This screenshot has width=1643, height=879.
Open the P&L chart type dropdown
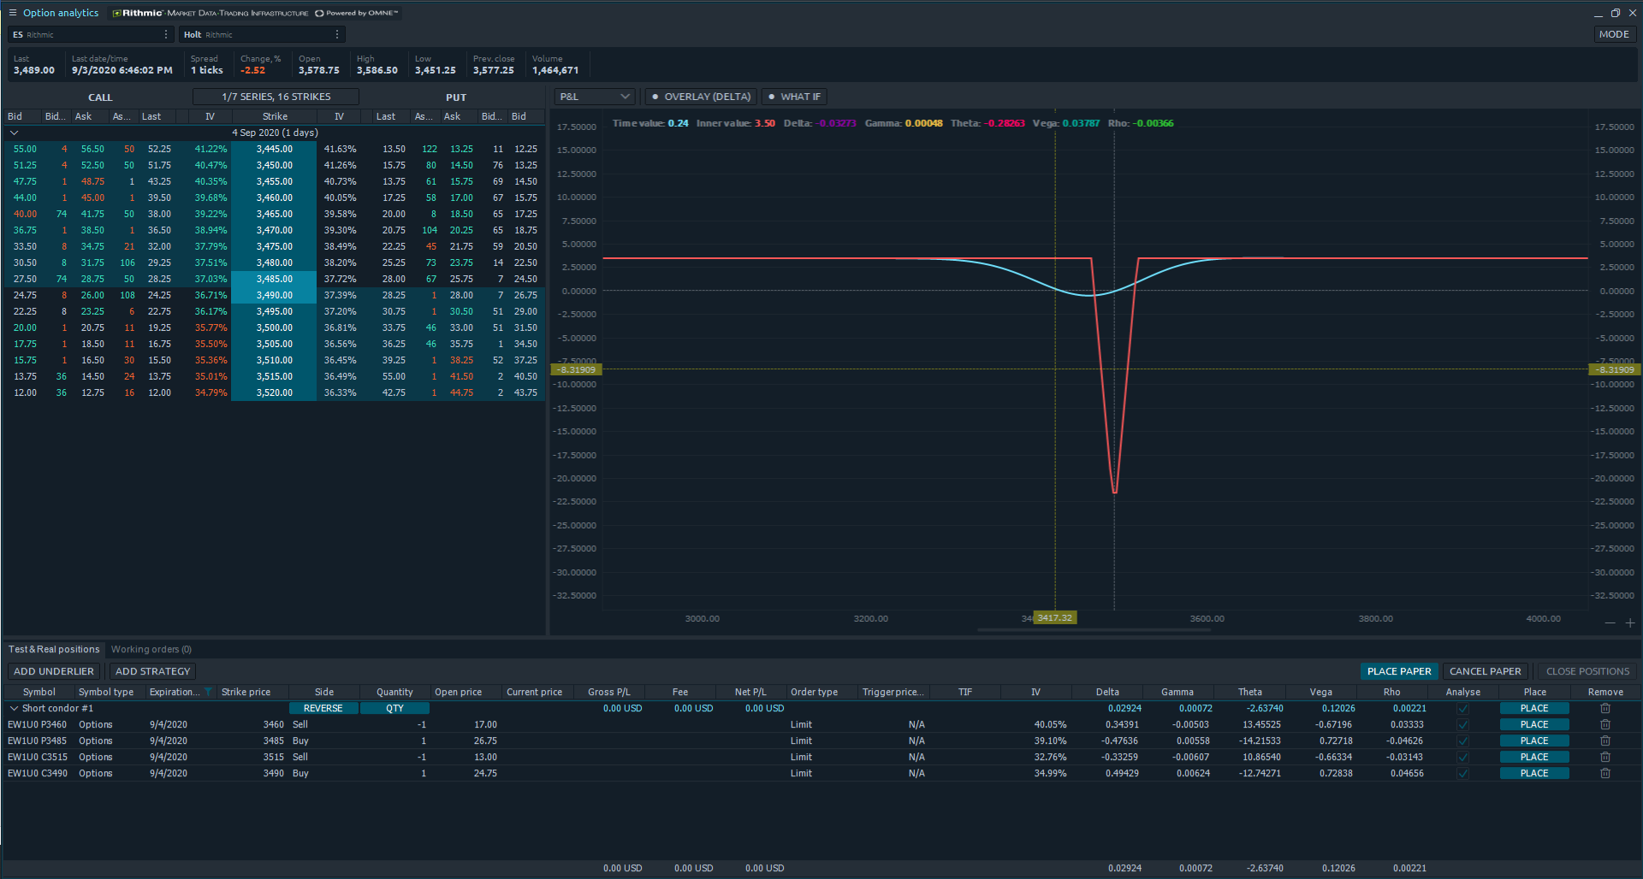pyautogui.click(x=594, y=97)
